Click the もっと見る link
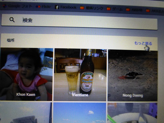 click(143, 43)
